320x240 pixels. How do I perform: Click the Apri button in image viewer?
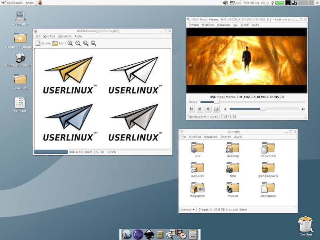click(x=58, y=43)
